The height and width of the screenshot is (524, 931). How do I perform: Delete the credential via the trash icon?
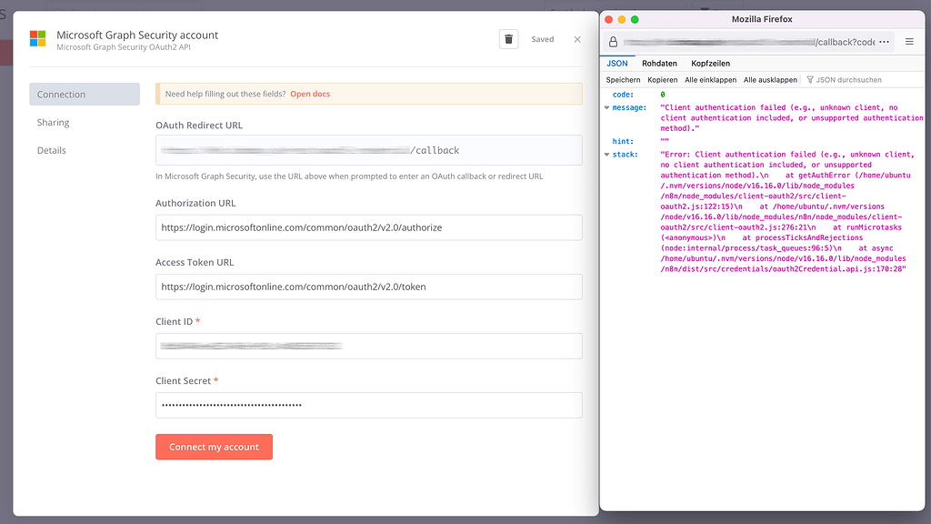pyautogui.click(x=508, y=39)
